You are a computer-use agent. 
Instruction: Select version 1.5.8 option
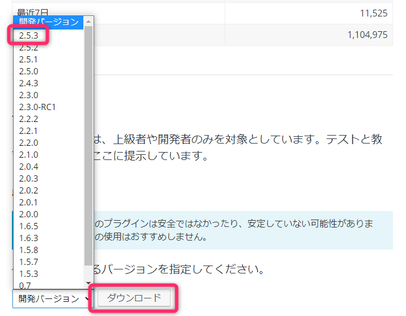pyautogui.click(x=28, y=250)
